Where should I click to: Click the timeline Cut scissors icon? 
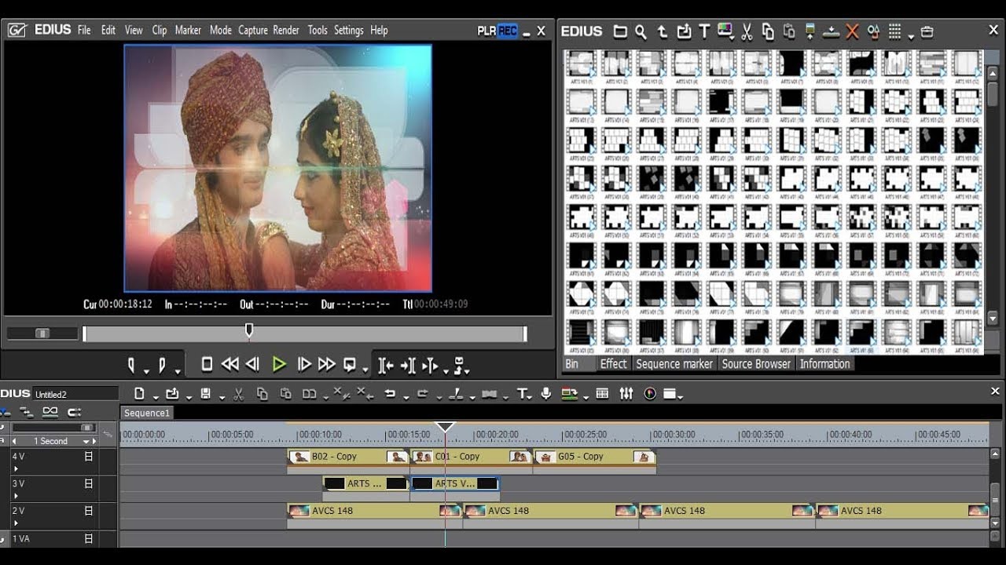pyautogui.click(x=239, y=394)
